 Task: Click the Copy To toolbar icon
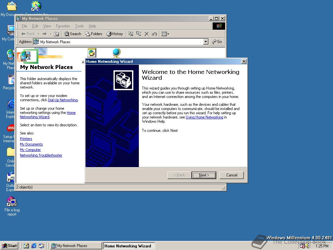pos(139,34)
